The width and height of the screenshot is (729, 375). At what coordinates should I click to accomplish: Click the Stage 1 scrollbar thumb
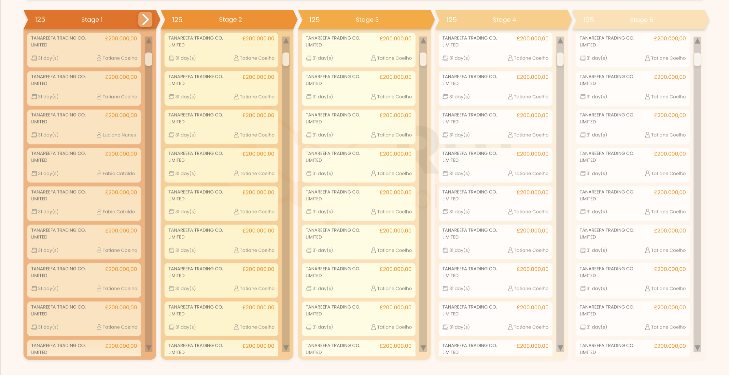tap(149, 59)
